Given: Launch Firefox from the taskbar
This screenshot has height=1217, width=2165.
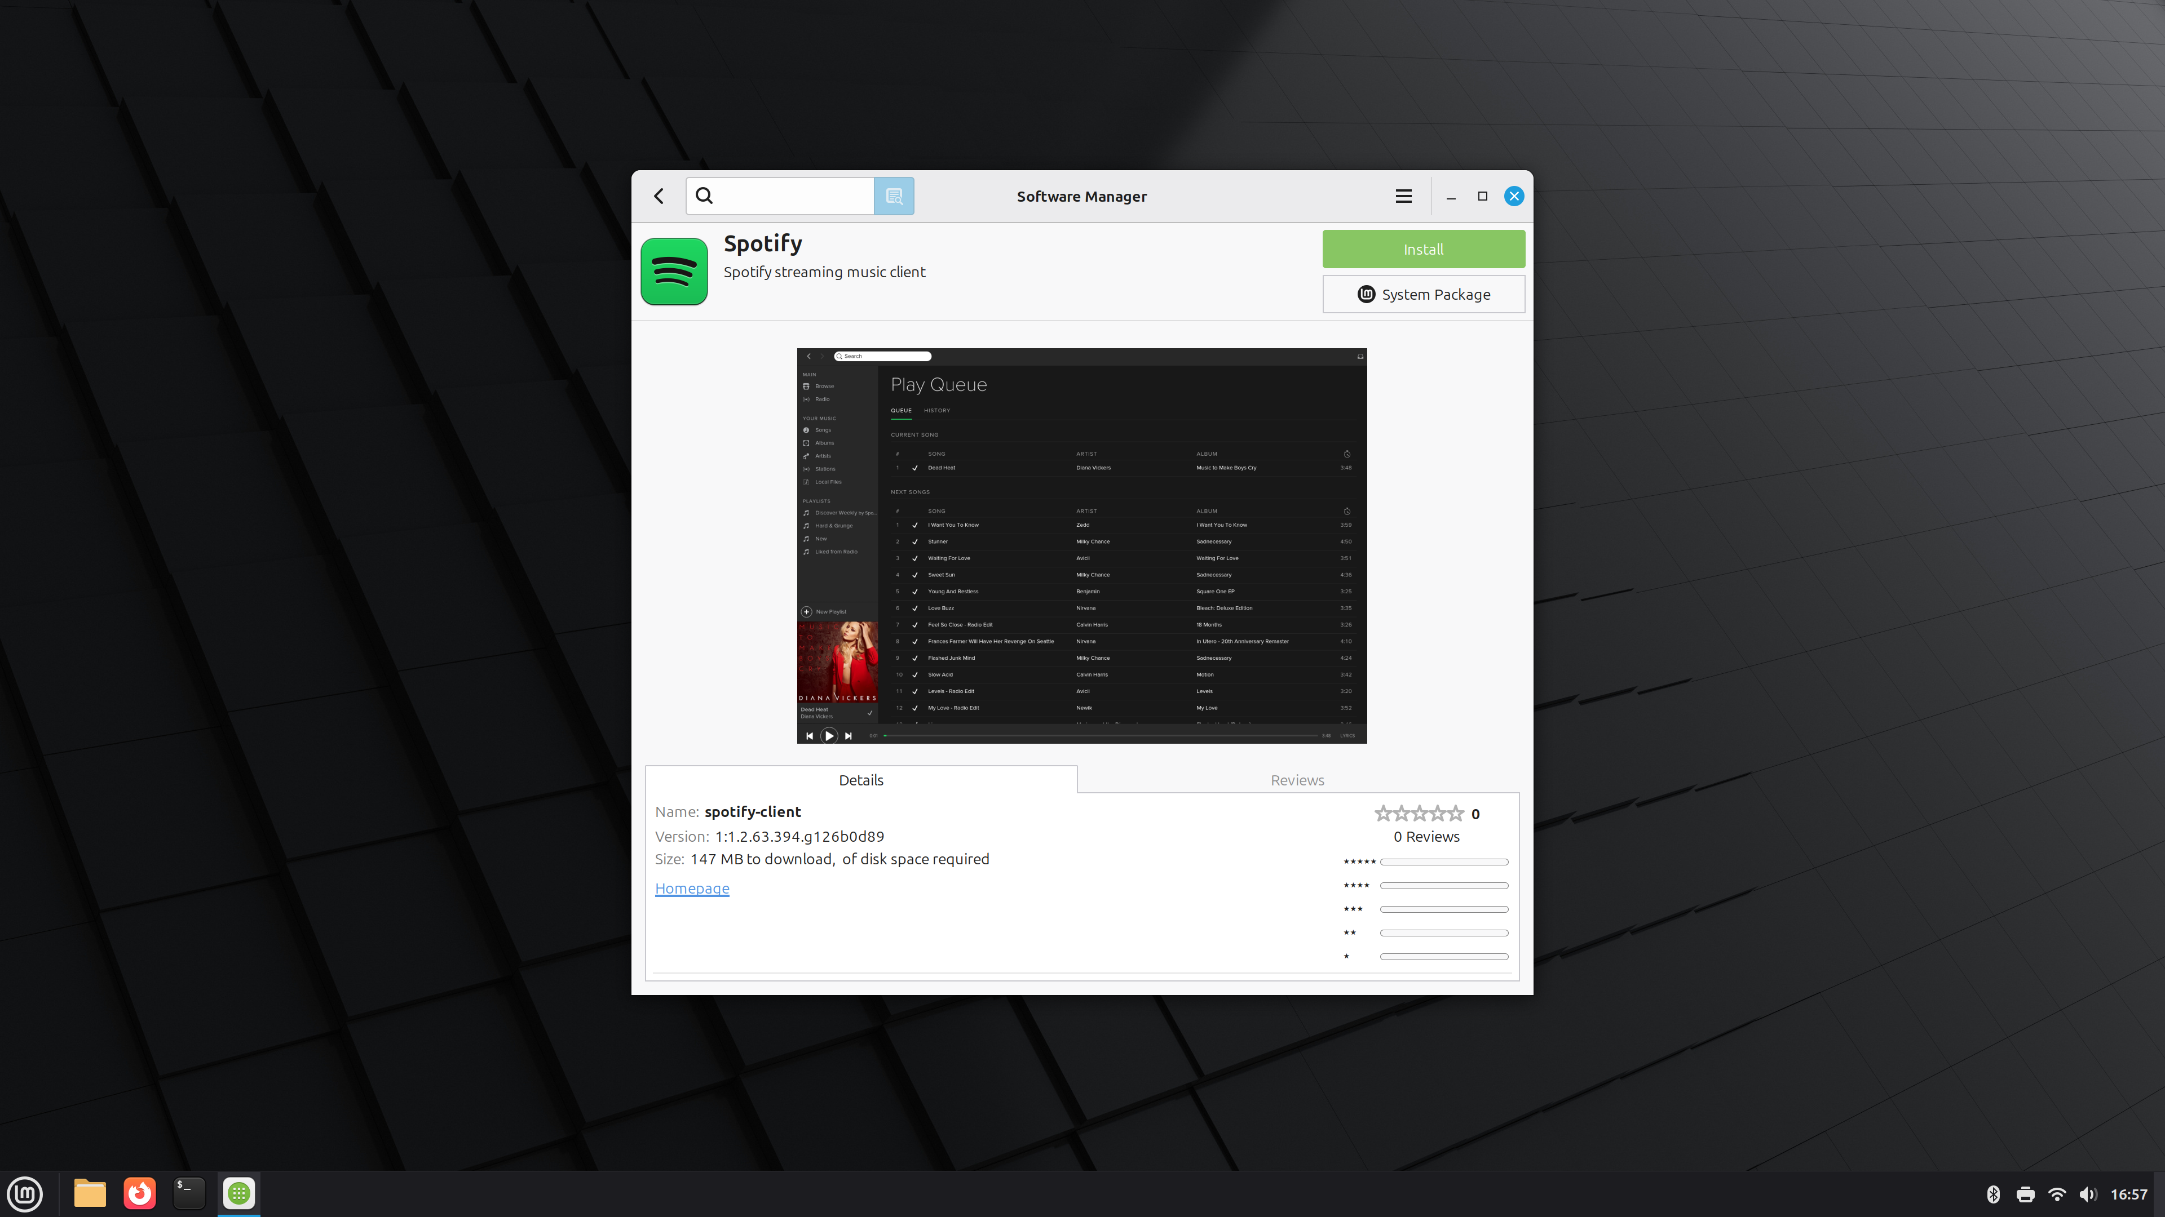Looking at the screenshot, I should click(x=139, y=1193).
